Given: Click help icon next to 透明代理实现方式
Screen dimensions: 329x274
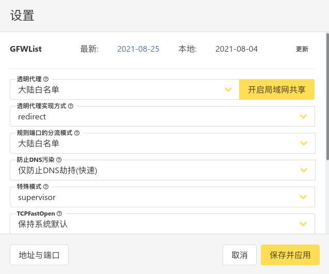Looking at the screenshot, I should coord(71,106).
